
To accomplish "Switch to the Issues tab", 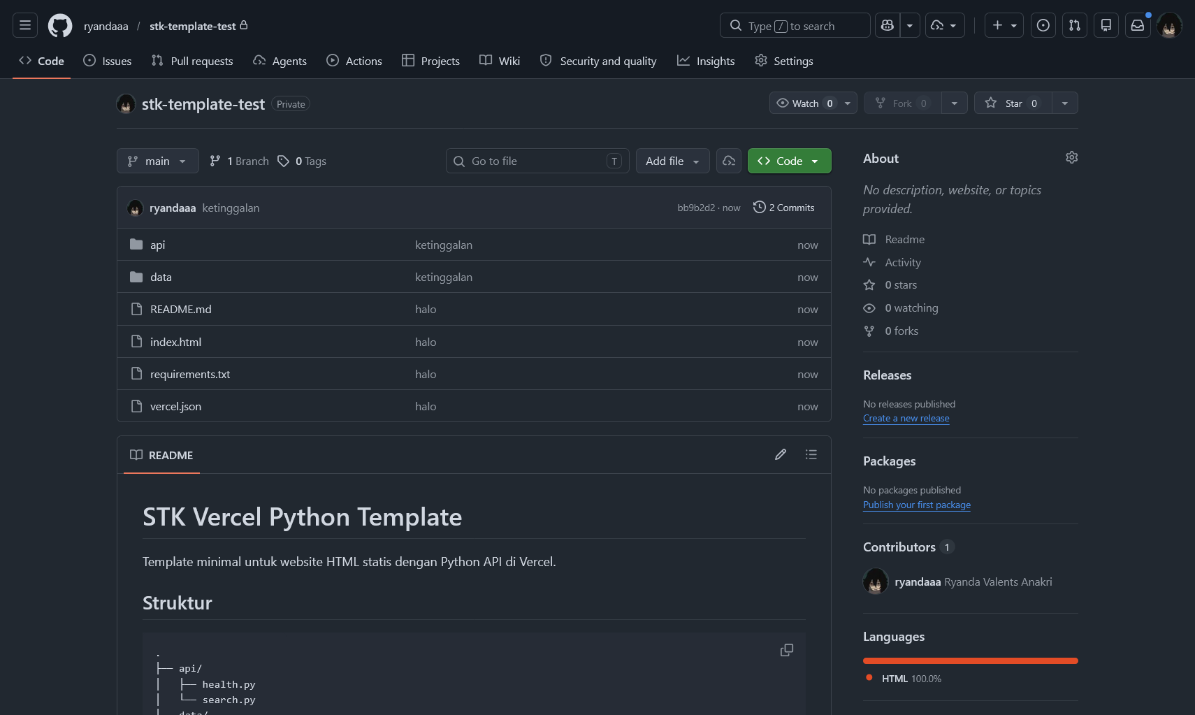I will (108, 61).
